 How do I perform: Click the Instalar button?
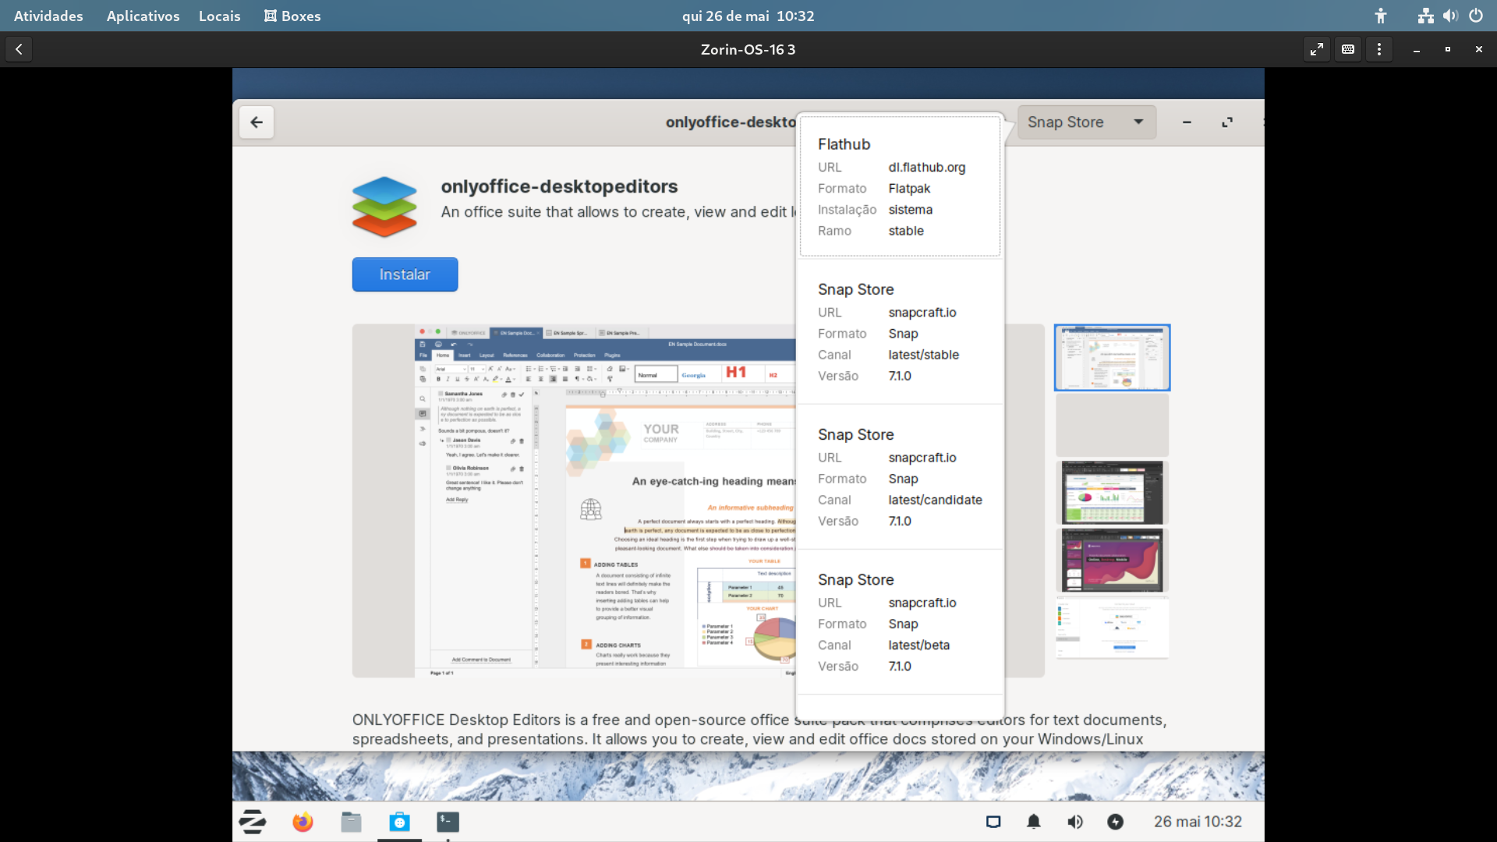point(405,274)
